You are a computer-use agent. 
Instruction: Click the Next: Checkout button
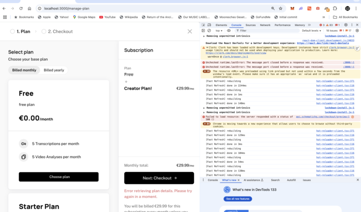pos(159,178)
